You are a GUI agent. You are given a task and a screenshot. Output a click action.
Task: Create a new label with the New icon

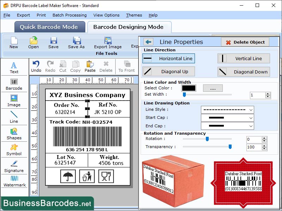tap(14, 43)
